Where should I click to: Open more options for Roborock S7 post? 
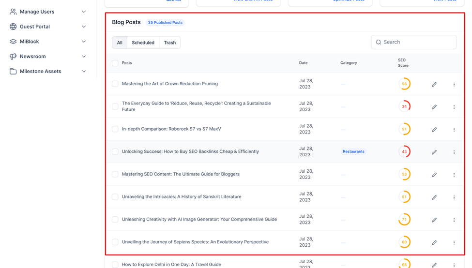click(454, 130)
